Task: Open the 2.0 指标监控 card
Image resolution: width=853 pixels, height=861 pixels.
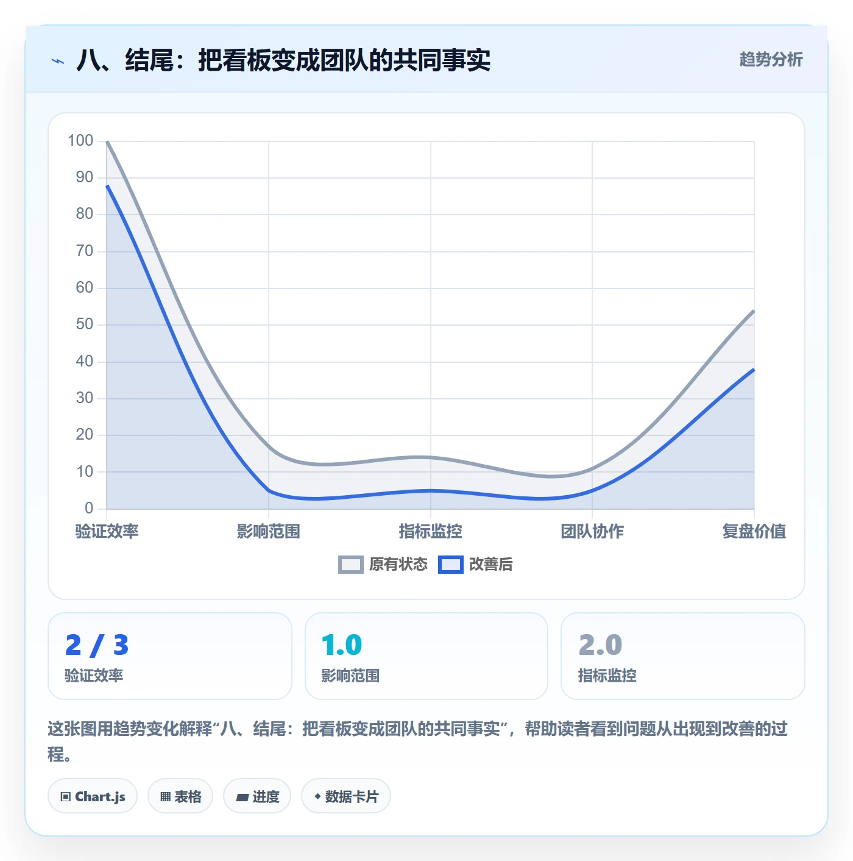Action: [683, 656]
